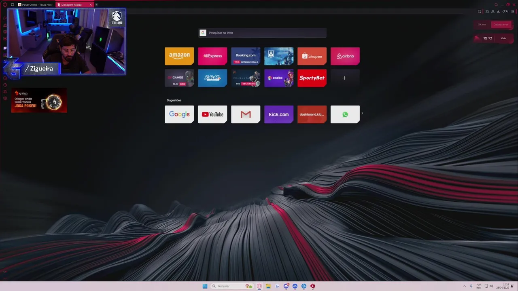518x291 pixels.
Task: Open the KaBuM speed dial tile
Action: coord(212,78)
